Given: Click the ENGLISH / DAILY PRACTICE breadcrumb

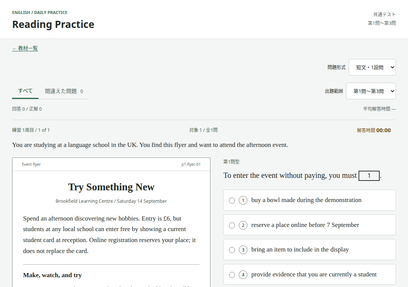Looking at the screenshot, I should coord(40,12).
